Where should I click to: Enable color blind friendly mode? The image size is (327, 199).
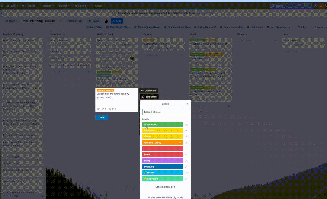coord(166,197)
